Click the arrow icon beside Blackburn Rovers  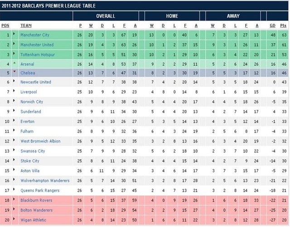tap(14, 200)
